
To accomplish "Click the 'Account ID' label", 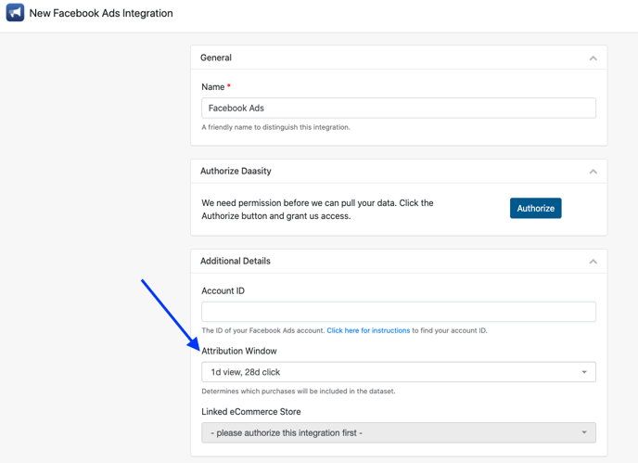I will pos(223,290).
